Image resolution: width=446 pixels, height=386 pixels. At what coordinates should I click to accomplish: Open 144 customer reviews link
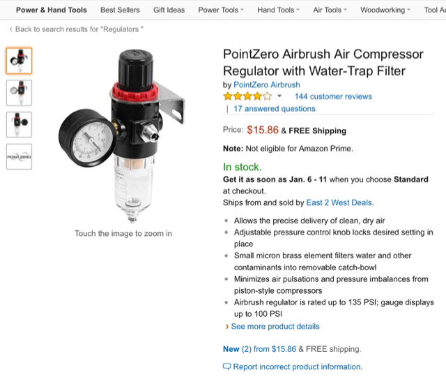[333, 96]
